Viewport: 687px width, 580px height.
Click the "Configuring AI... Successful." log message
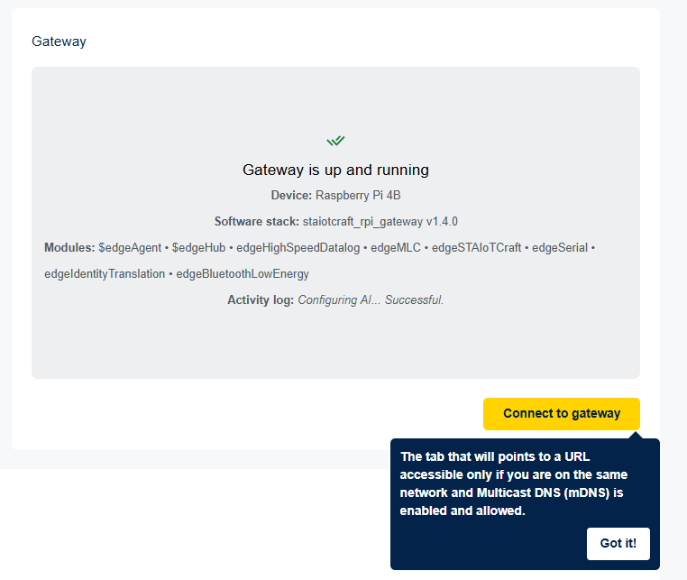tap(371, 299)
